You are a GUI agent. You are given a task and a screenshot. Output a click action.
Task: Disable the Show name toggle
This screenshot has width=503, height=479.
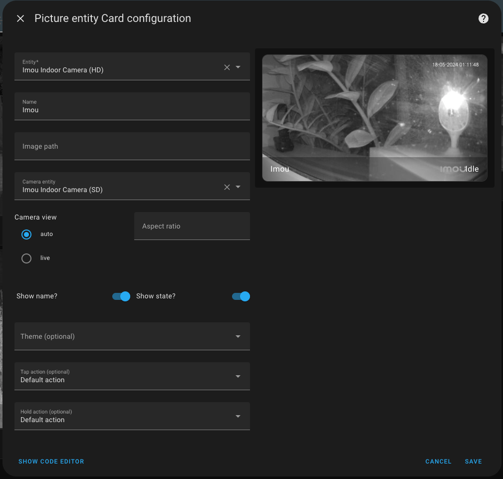121,296
